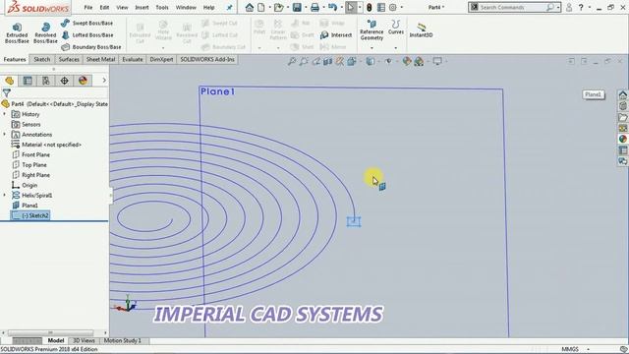Open Options gear icon
The height and width of the screenshot is (354, 629).
pos(393,7)
